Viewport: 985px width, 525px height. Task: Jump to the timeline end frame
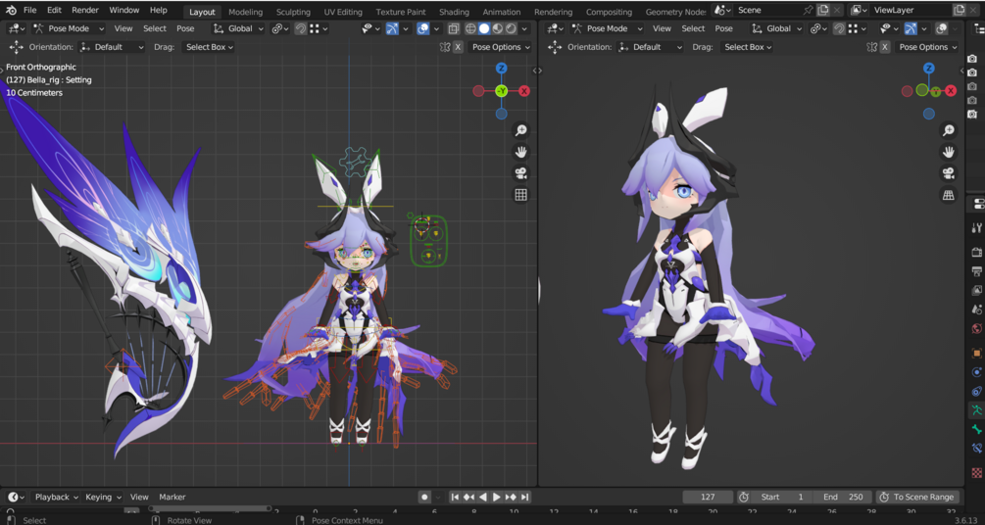pyautogui.click(x=525, y=497)
